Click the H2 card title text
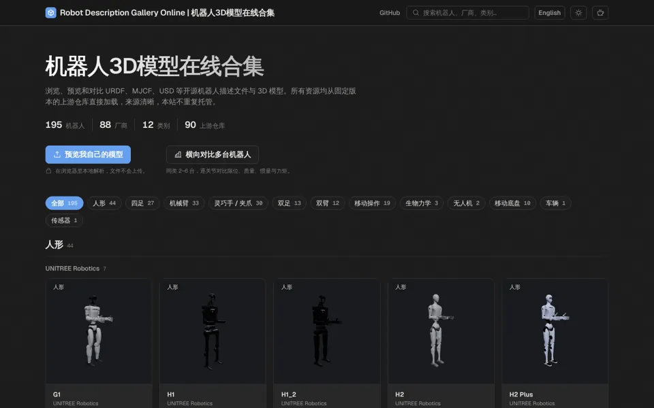654x408 pixels. coord(400,394)
